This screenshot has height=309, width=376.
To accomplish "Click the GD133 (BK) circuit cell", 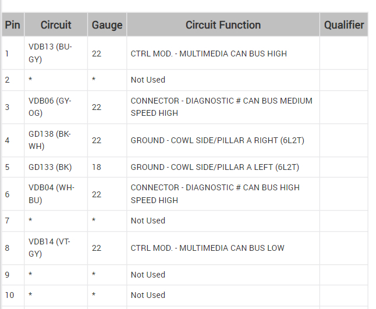I will 50,167.
